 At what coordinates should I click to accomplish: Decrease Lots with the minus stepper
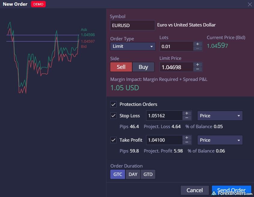pos(197,48)
